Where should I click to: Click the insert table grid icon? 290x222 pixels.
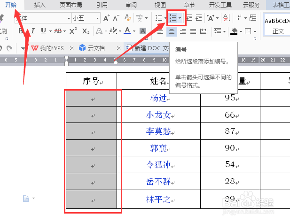click(x=253, y=18)
